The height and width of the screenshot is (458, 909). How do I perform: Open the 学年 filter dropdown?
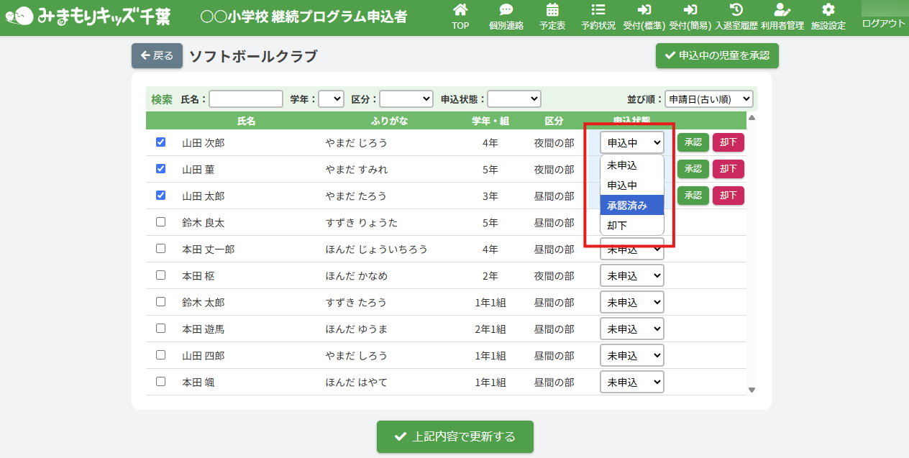[331, 99]
